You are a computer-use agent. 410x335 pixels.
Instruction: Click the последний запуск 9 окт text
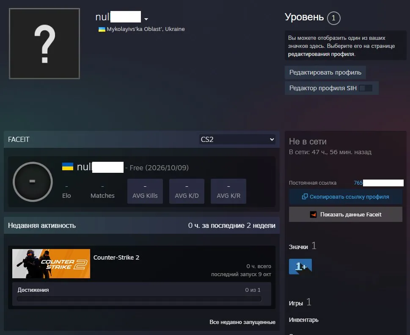241,274
